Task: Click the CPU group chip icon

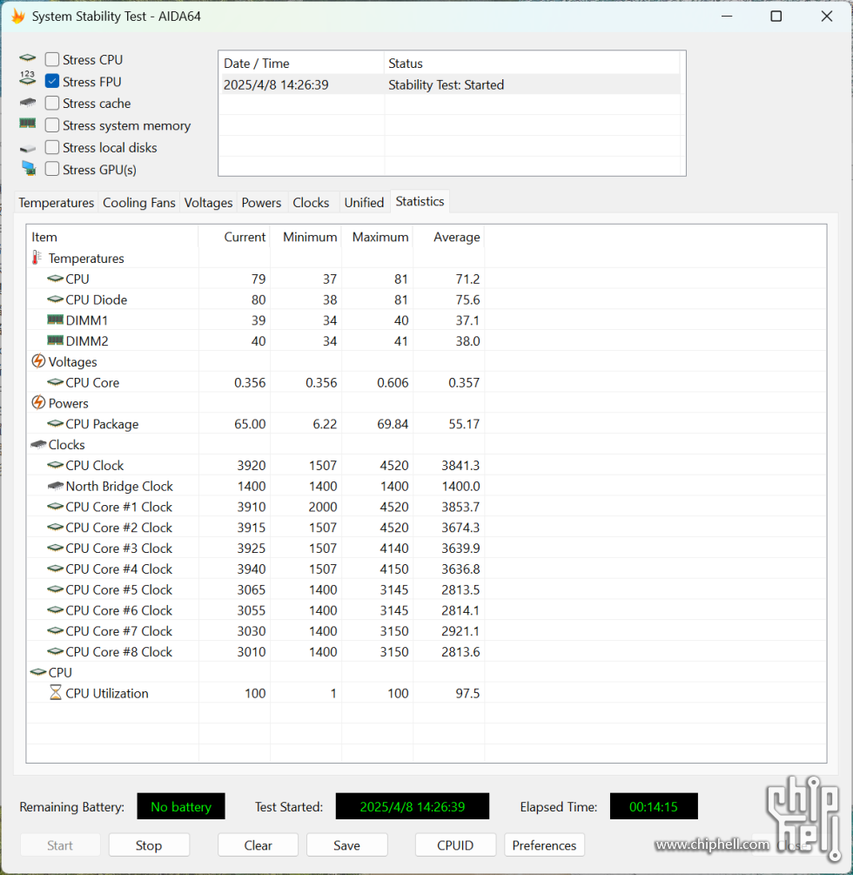Action: (38, 672)
